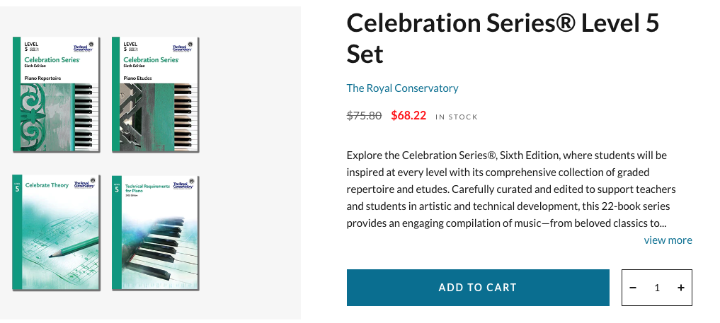The width and height of the screenshot is (720, 323).
Task: Click the red $68.22 sale price
Action: (408, 116)
